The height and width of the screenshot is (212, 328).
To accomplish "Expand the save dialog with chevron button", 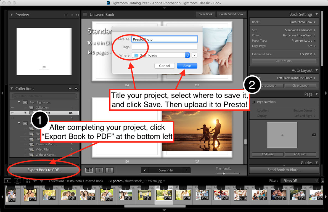I will (x=195, y=55).
